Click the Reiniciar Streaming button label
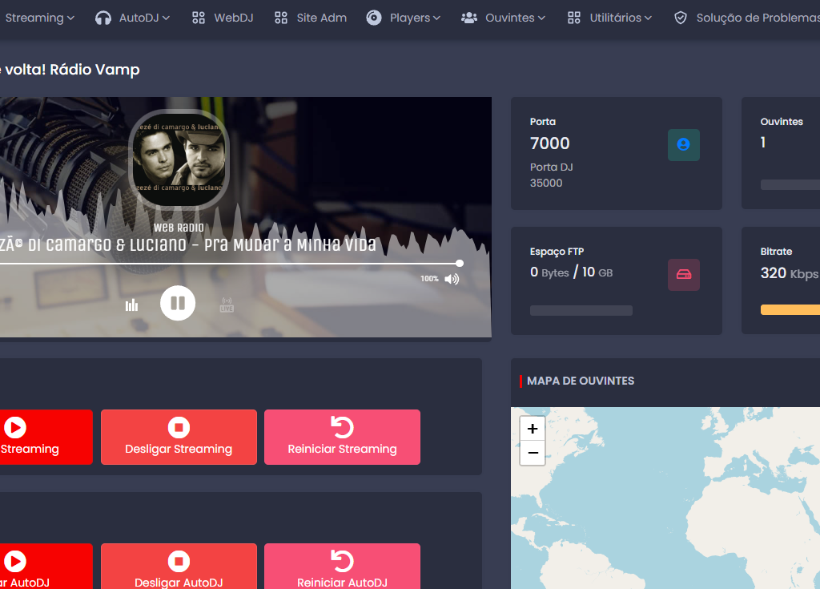 pyautogui.click(x=342, y=450)
